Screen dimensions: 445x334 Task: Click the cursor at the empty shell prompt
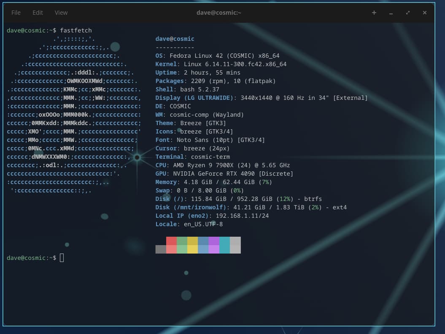tap(62, 258)
